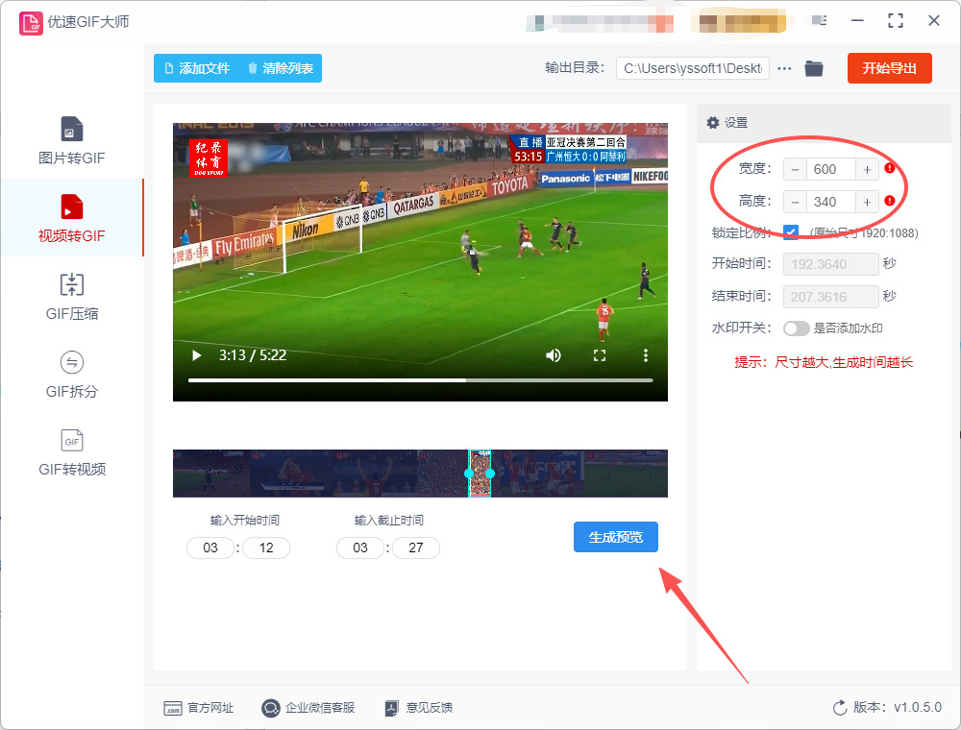Image resolution: width=961 pixels, height=730 pixels.
Task: Increase width with the plus stepper
Action: pyautogui.click(x=867, y=170)
